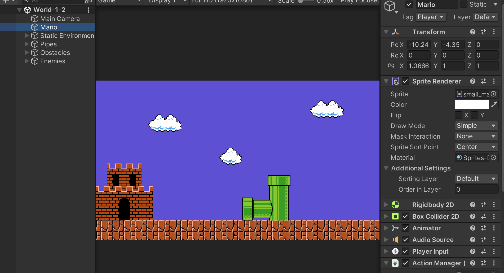This screenshot has width=504, height=273.
Task: Open Animator component options menu
Action: coord(494,228)
